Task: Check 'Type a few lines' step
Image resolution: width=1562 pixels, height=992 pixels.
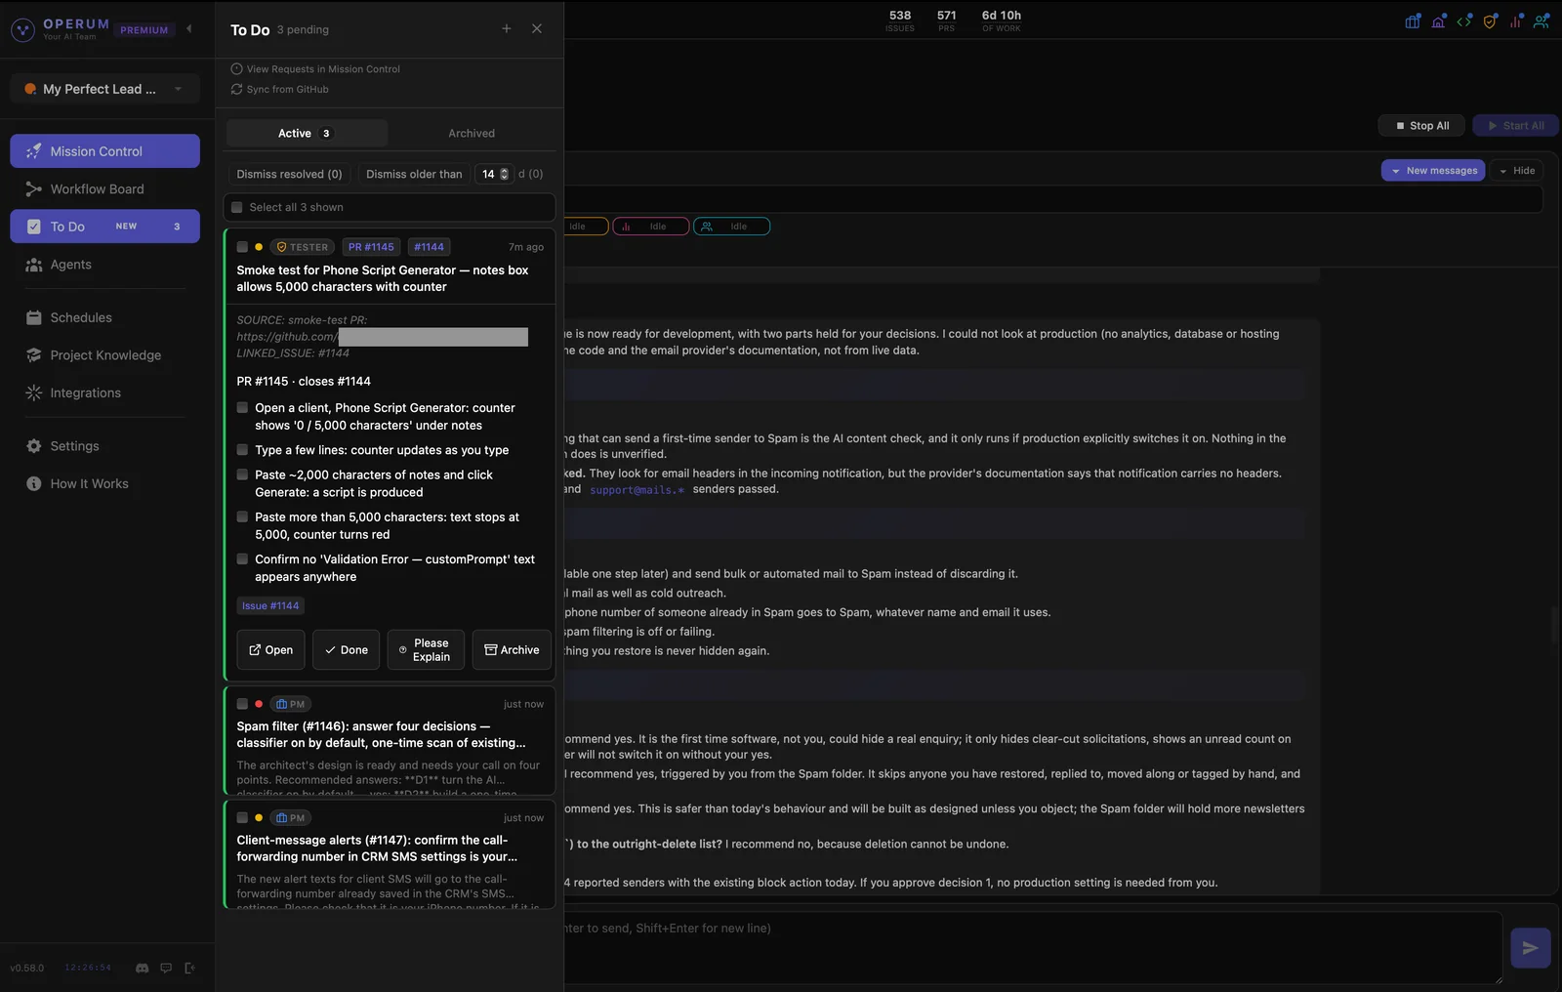Action: (242, 450)
